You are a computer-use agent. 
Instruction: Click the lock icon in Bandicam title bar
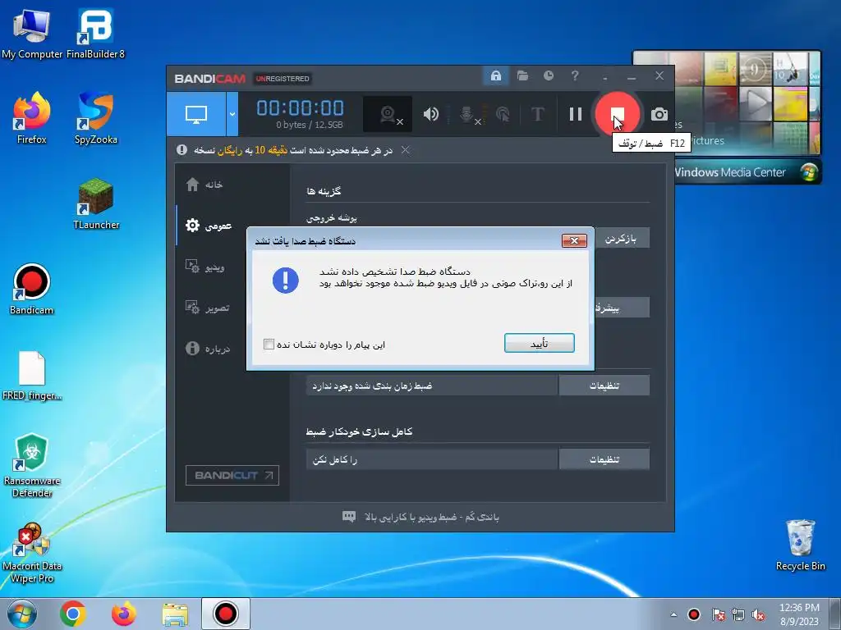495,76
